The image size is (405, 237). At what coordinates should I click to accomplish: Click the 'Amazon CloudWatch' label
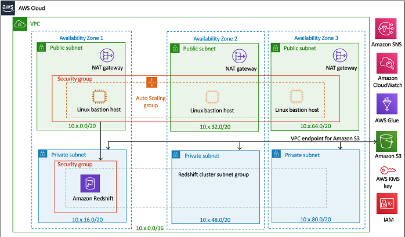(388, 82)
